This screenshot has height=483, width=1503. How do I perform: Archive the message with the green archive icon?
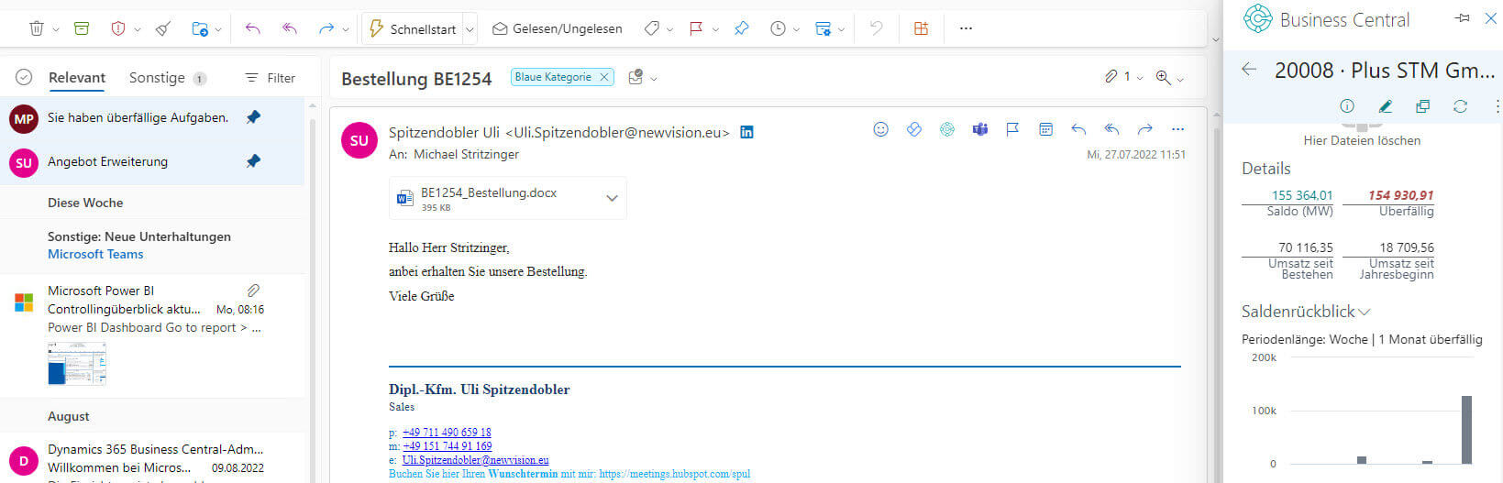[82, 28]
